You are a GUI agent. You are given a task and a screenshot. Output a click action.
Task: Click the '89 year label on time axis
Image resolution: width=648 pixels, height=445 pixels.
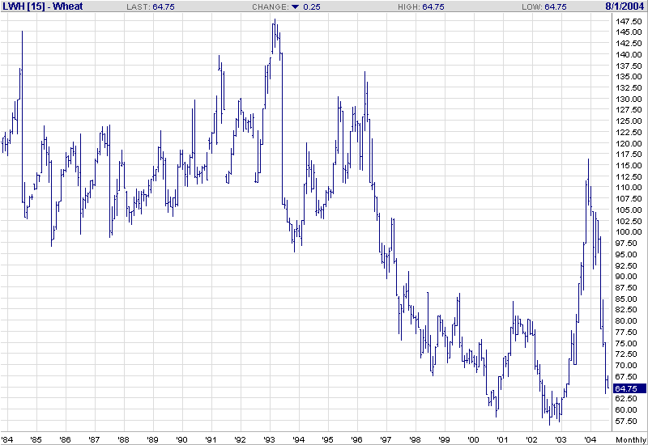pyautogui.click(x=153, y=439)
